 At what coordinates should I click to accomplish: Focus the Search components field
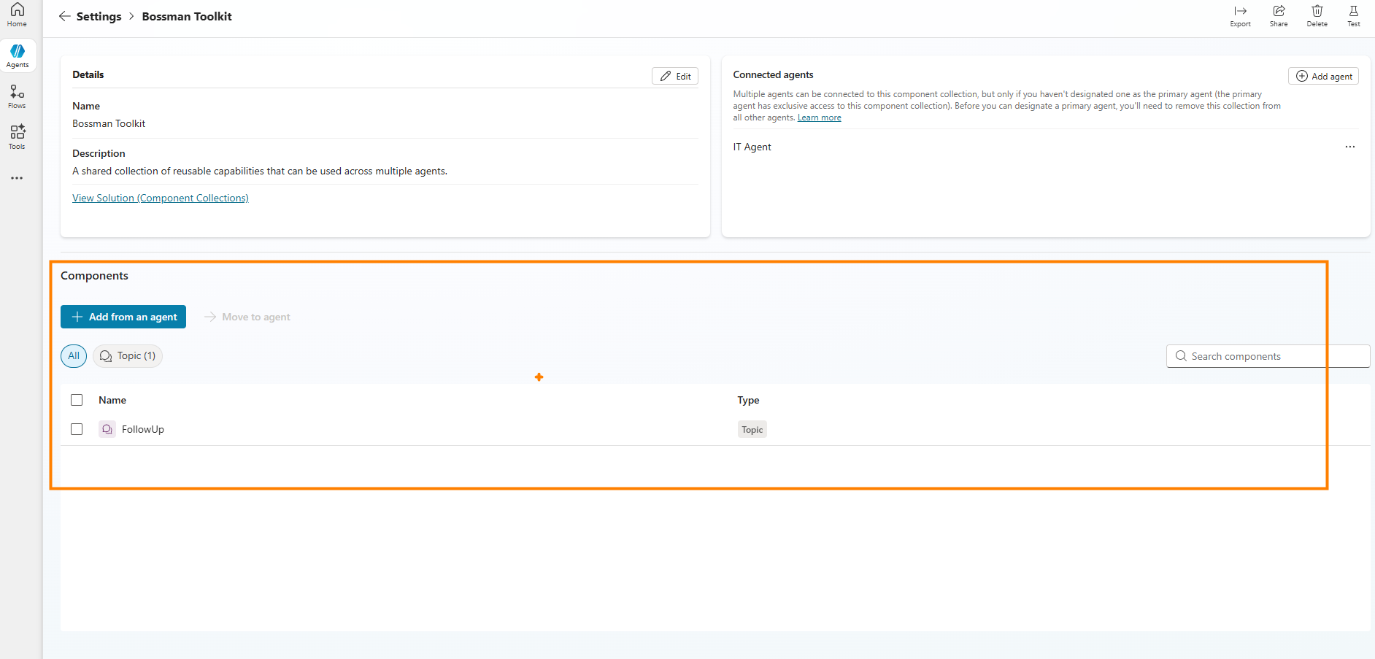(1268, 356)
